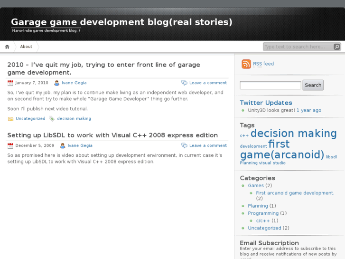Open the '2010 – I've quit my job' post title

[103, 68]
